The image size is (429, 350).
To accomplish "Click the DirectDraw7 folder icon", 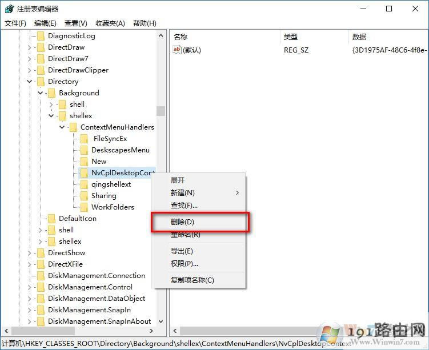I will click(x=41, y=59).
